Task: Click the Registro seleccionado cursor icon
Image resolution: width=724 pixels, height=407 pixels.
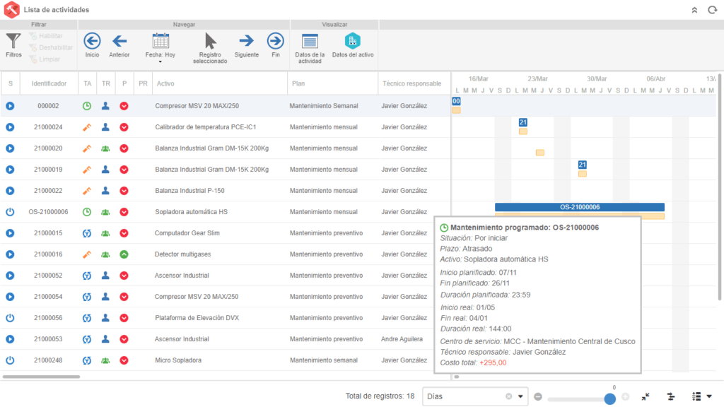Action: pos(210,42)
